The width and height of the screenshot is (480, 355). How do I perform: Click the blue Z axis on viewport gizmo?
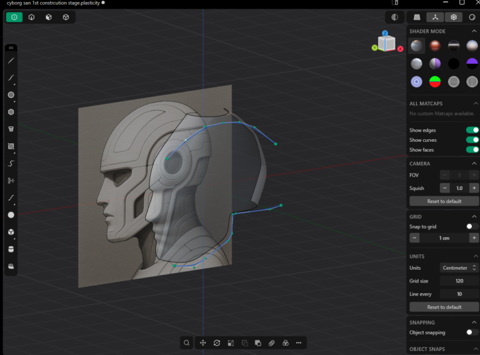click(x=385, y=33)
